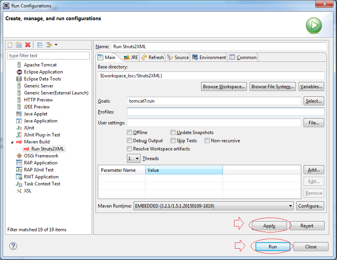Click the Name input field
The height and width of the screenshot is (260, 337).
coord(219,47)
